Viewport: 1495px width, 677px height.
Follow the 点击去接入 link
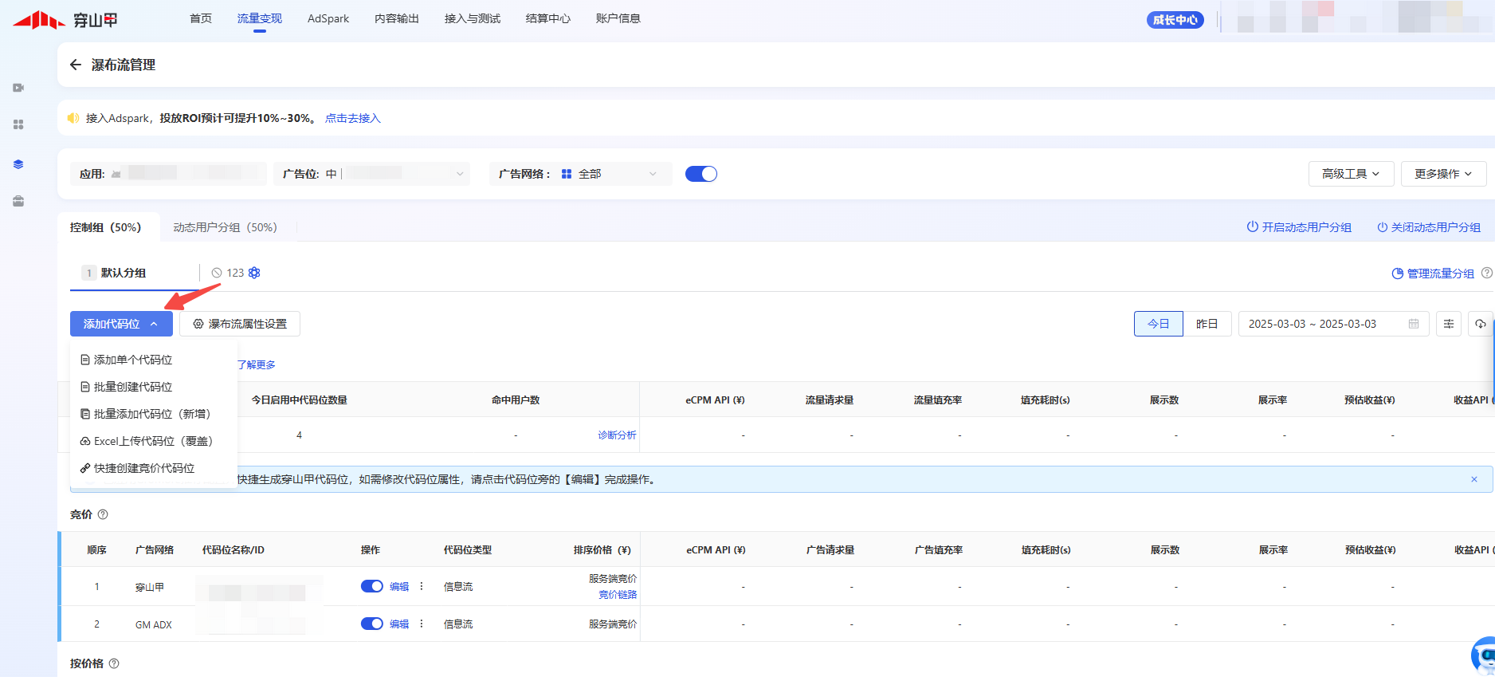[352, 118]
